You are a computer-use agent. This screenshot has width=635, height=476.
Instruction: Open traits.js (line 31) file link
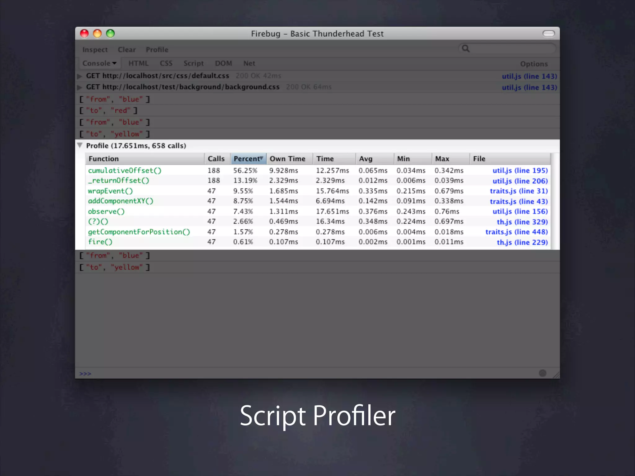[x=519, y=191]
